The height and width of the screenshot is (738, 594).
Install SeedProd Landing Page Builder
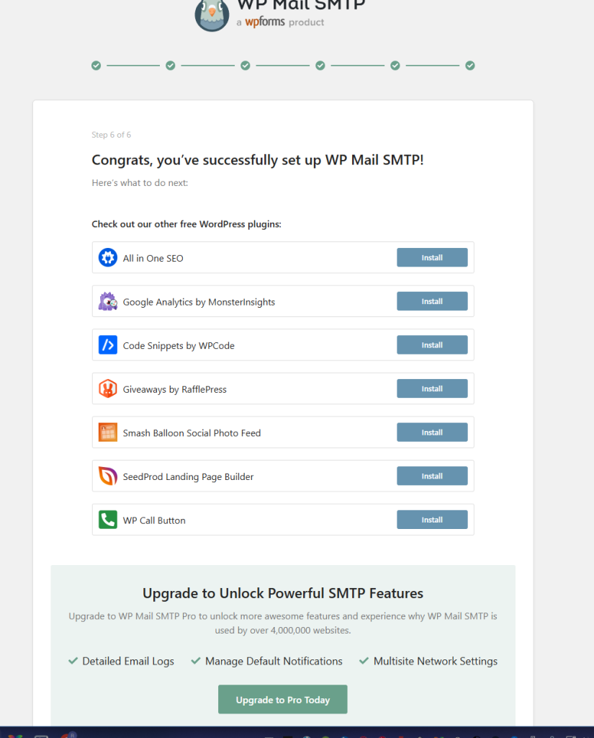click(x=432, y=476)
